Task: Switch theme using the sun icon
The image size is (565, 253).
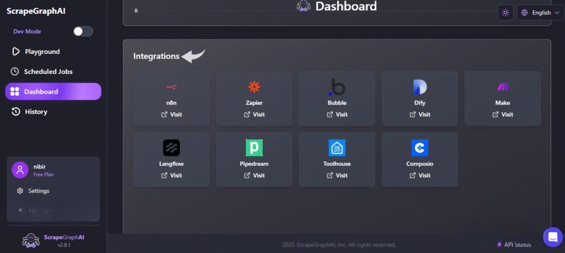Action: pos(505,13)
